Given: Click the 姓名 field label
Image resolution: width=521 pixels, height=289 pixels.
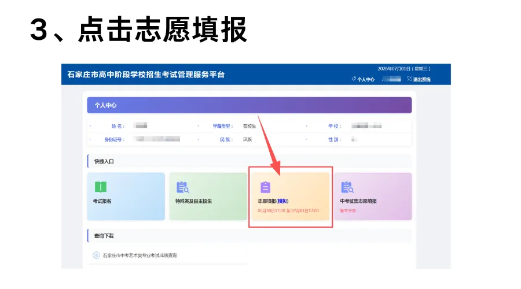Looking at the screenshot, I should tap(118, 126).
